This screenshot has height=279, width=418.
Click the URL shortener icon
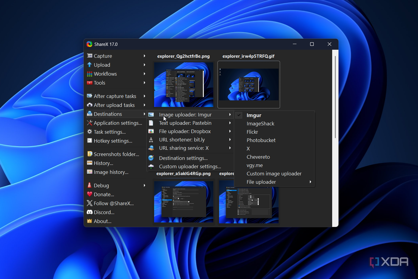pos(151,140)
